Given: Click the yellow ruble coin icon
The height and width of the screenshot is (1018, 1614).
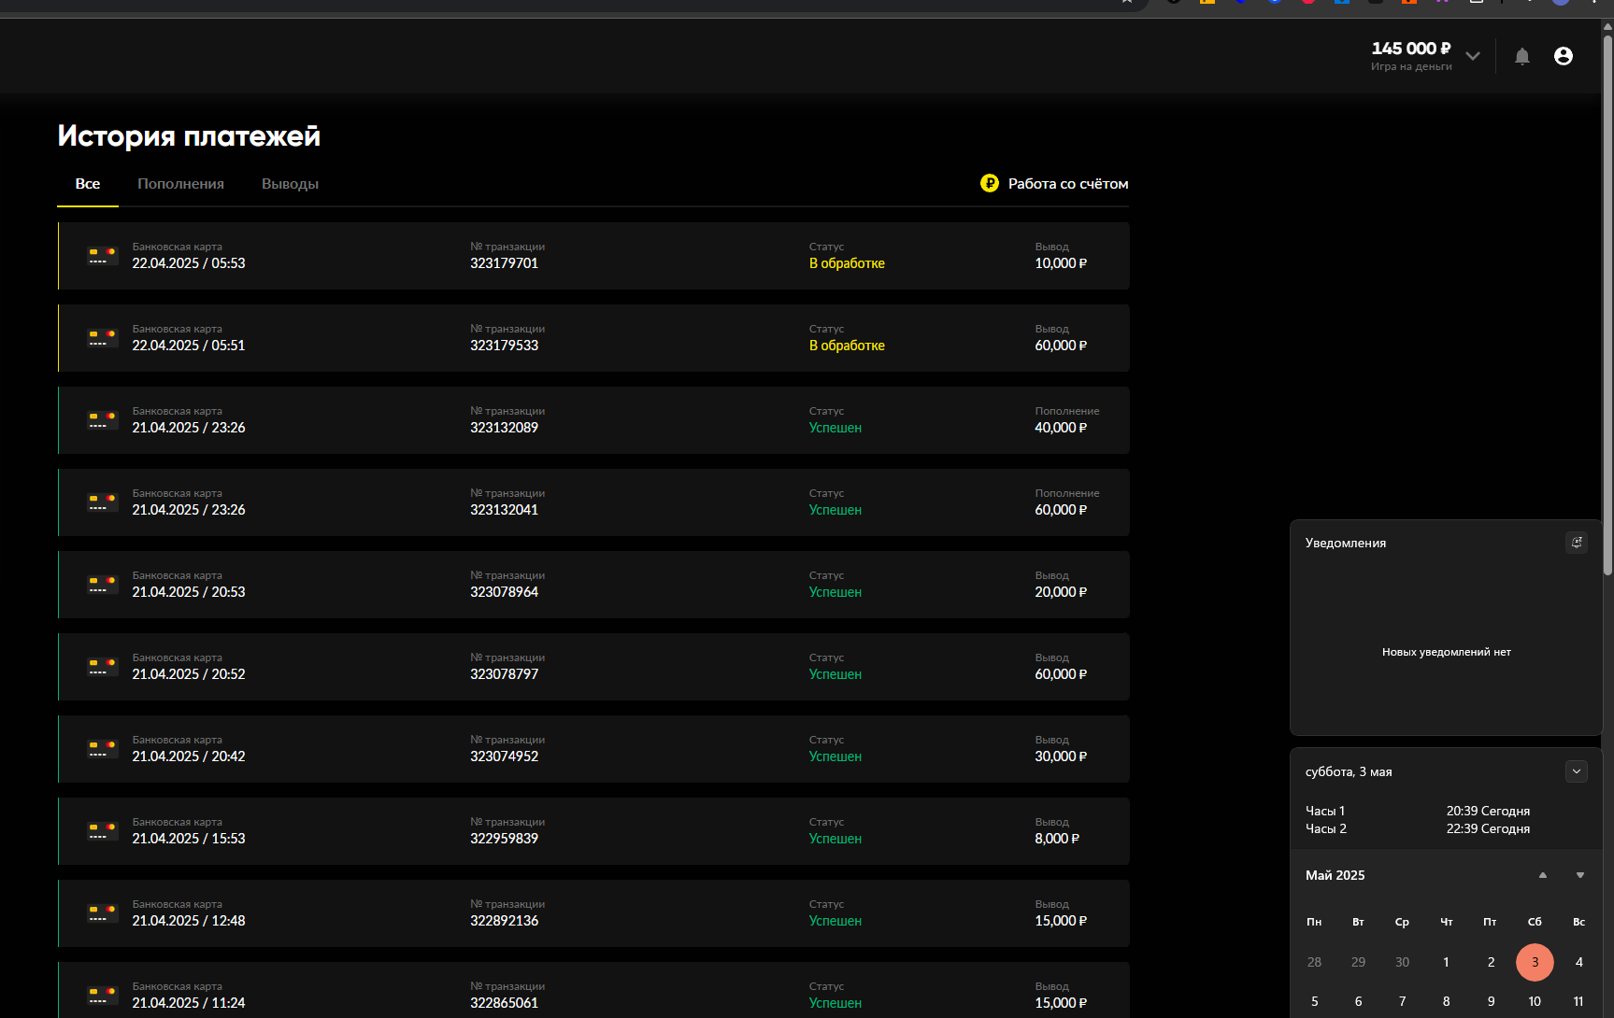Looking at the screenshot, I should pos(989,184).
